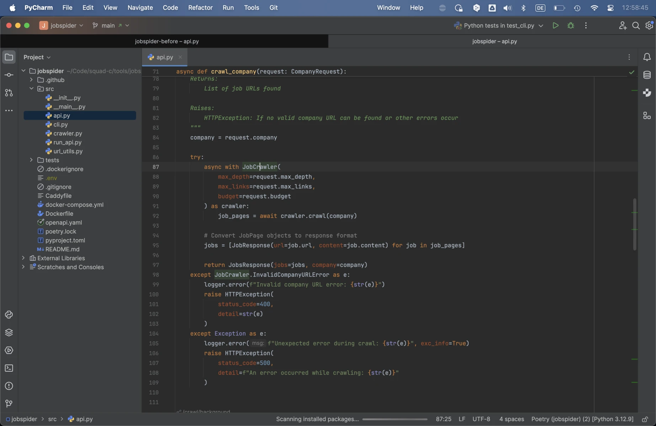Open the Terminal tool window
The width and height of the screenshot is (656, 426).
point(9,368)
